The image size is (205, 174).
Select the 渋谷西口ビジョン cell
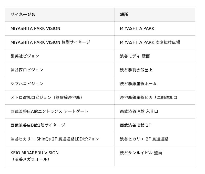click(x=27, y=70)
